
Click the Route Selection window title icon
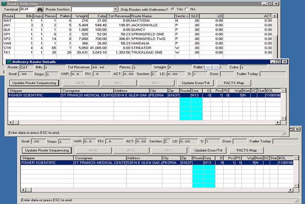[4, 4]
